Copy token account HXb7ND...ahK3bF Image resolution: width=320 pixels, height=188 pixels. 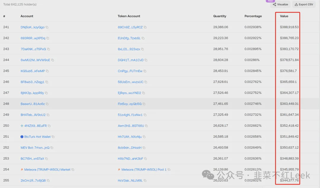pyautogui.click(x=145, y=159)
